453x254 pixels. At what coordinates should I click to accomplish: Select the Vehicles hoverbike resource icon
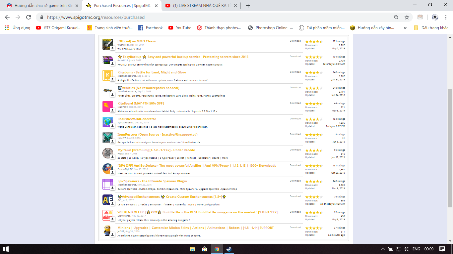click(x=108, y=91)
